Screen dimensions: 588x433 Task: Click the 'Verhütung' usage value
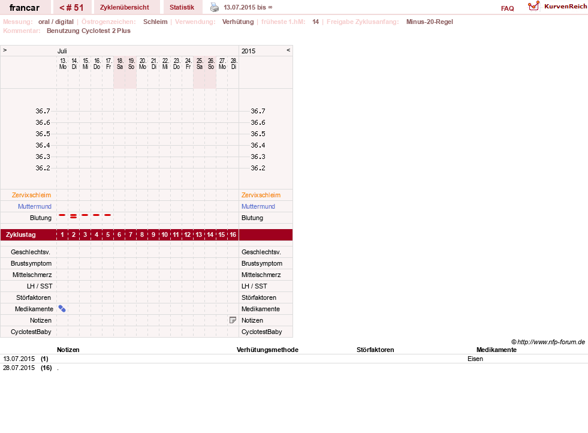coord(238,22)
